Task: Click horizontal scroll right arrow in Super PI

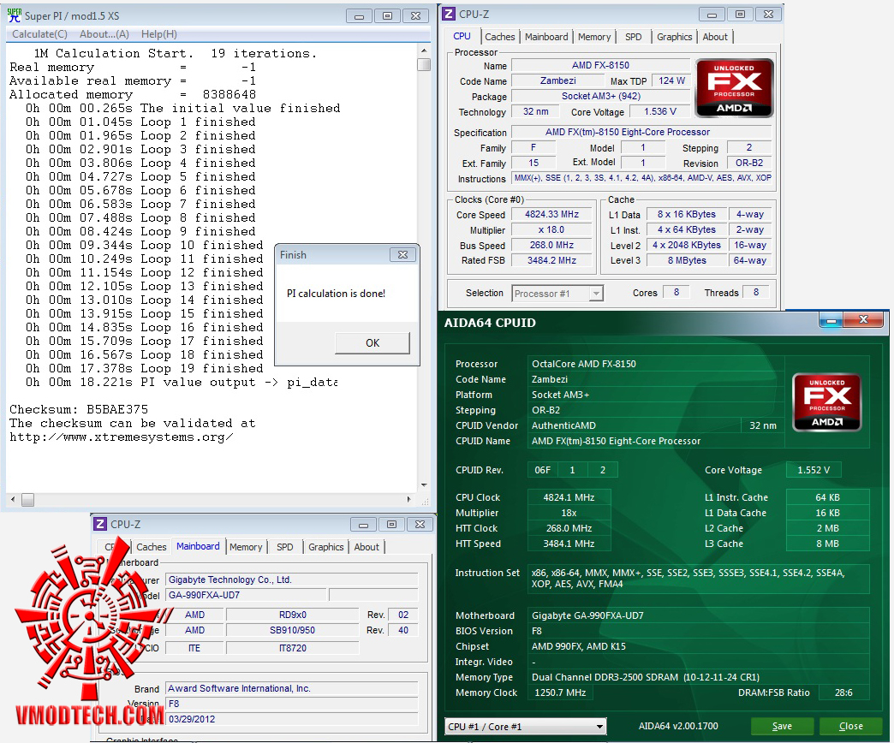Action: [x=408, y=500]
